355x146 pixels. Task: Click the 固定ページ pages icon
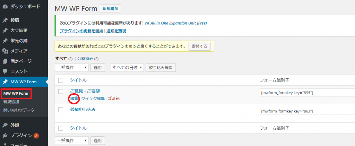[5, 61]
